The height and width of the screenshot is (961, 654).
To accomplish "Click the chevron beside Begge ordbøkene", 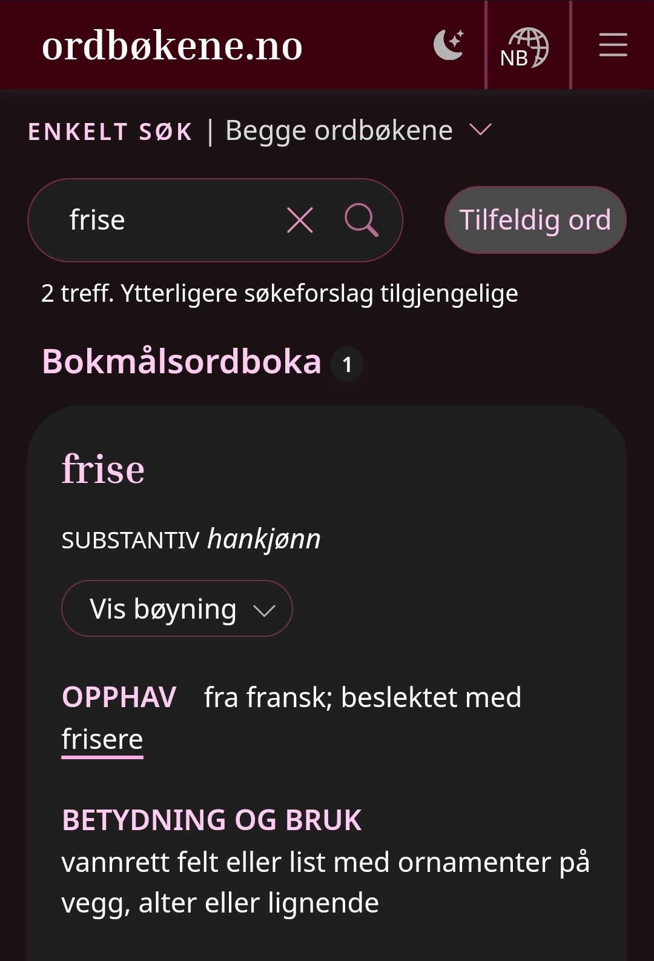I will pos(481,130).
